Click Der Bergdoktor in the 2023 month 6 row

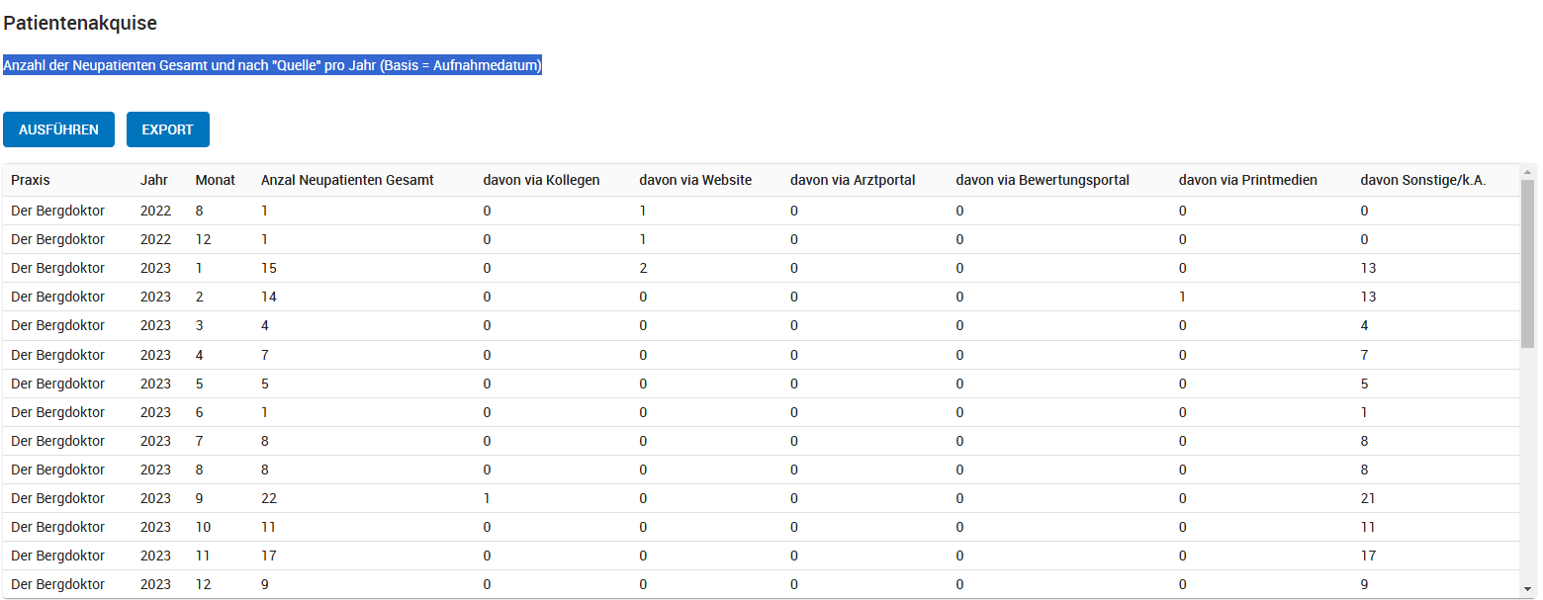pos(57,412)
